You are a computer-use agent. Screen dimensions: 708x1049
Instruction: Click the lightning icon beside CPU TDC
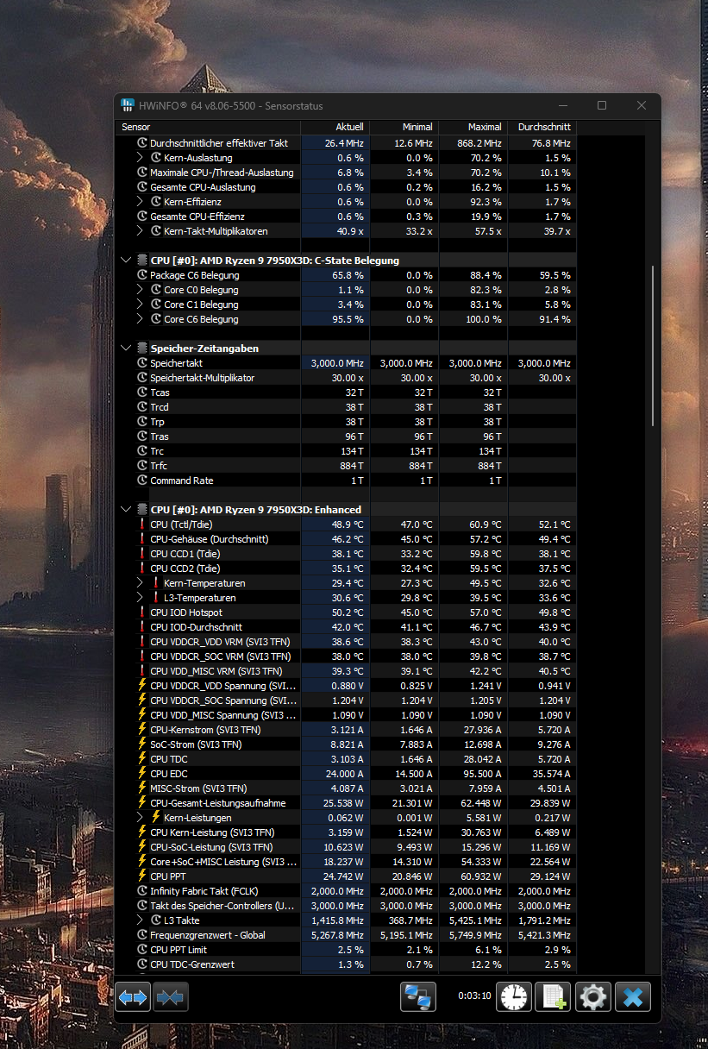tap(143, 759)
